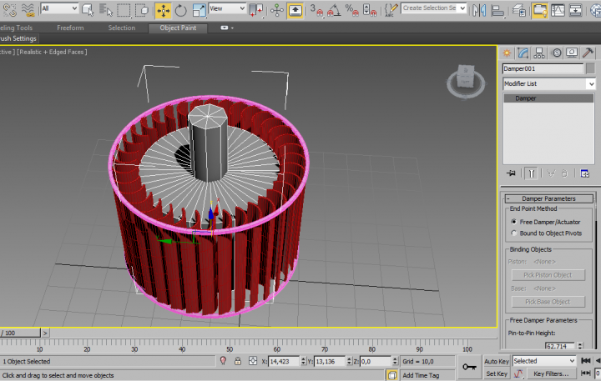Click the Key Filters button
The image size is (601, 381).
pos(551,373)
